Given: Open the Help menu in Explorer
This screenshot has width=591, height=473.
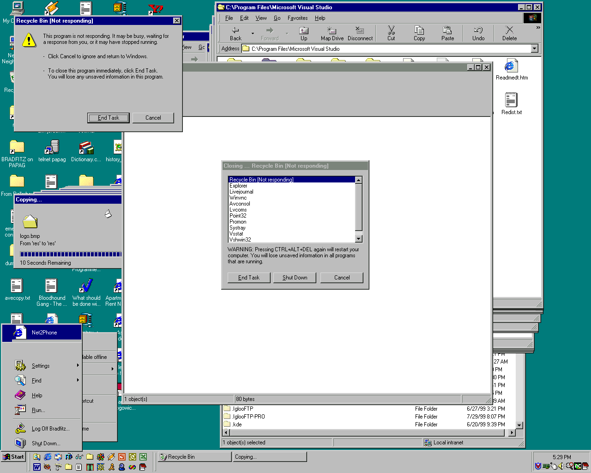Looking at the screenshot, I should (320, 18).
